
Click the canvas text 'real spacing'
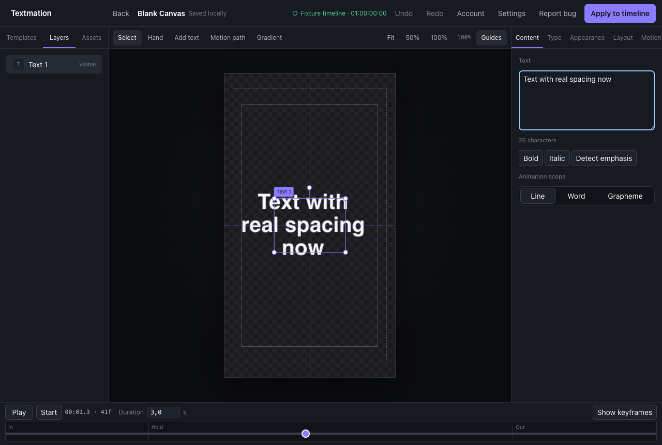(303, 226)
